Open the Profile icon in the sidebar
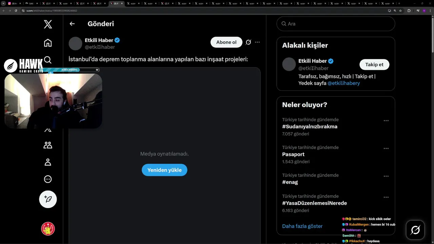The image size is (434, 244). click(x=48, y=162)
